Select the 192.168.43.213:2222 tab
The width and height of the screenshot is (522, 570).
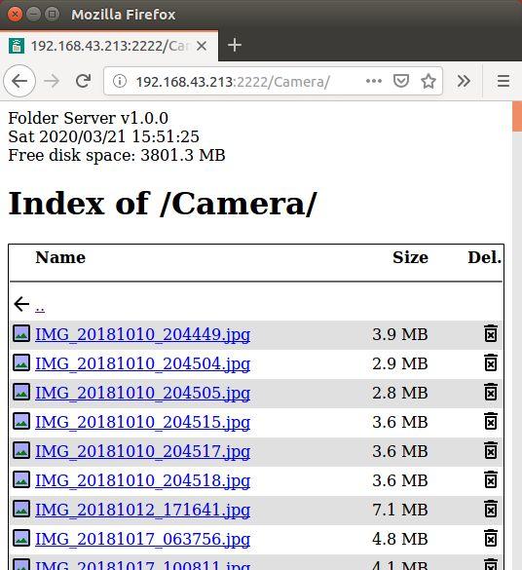(x=109, y=46)
